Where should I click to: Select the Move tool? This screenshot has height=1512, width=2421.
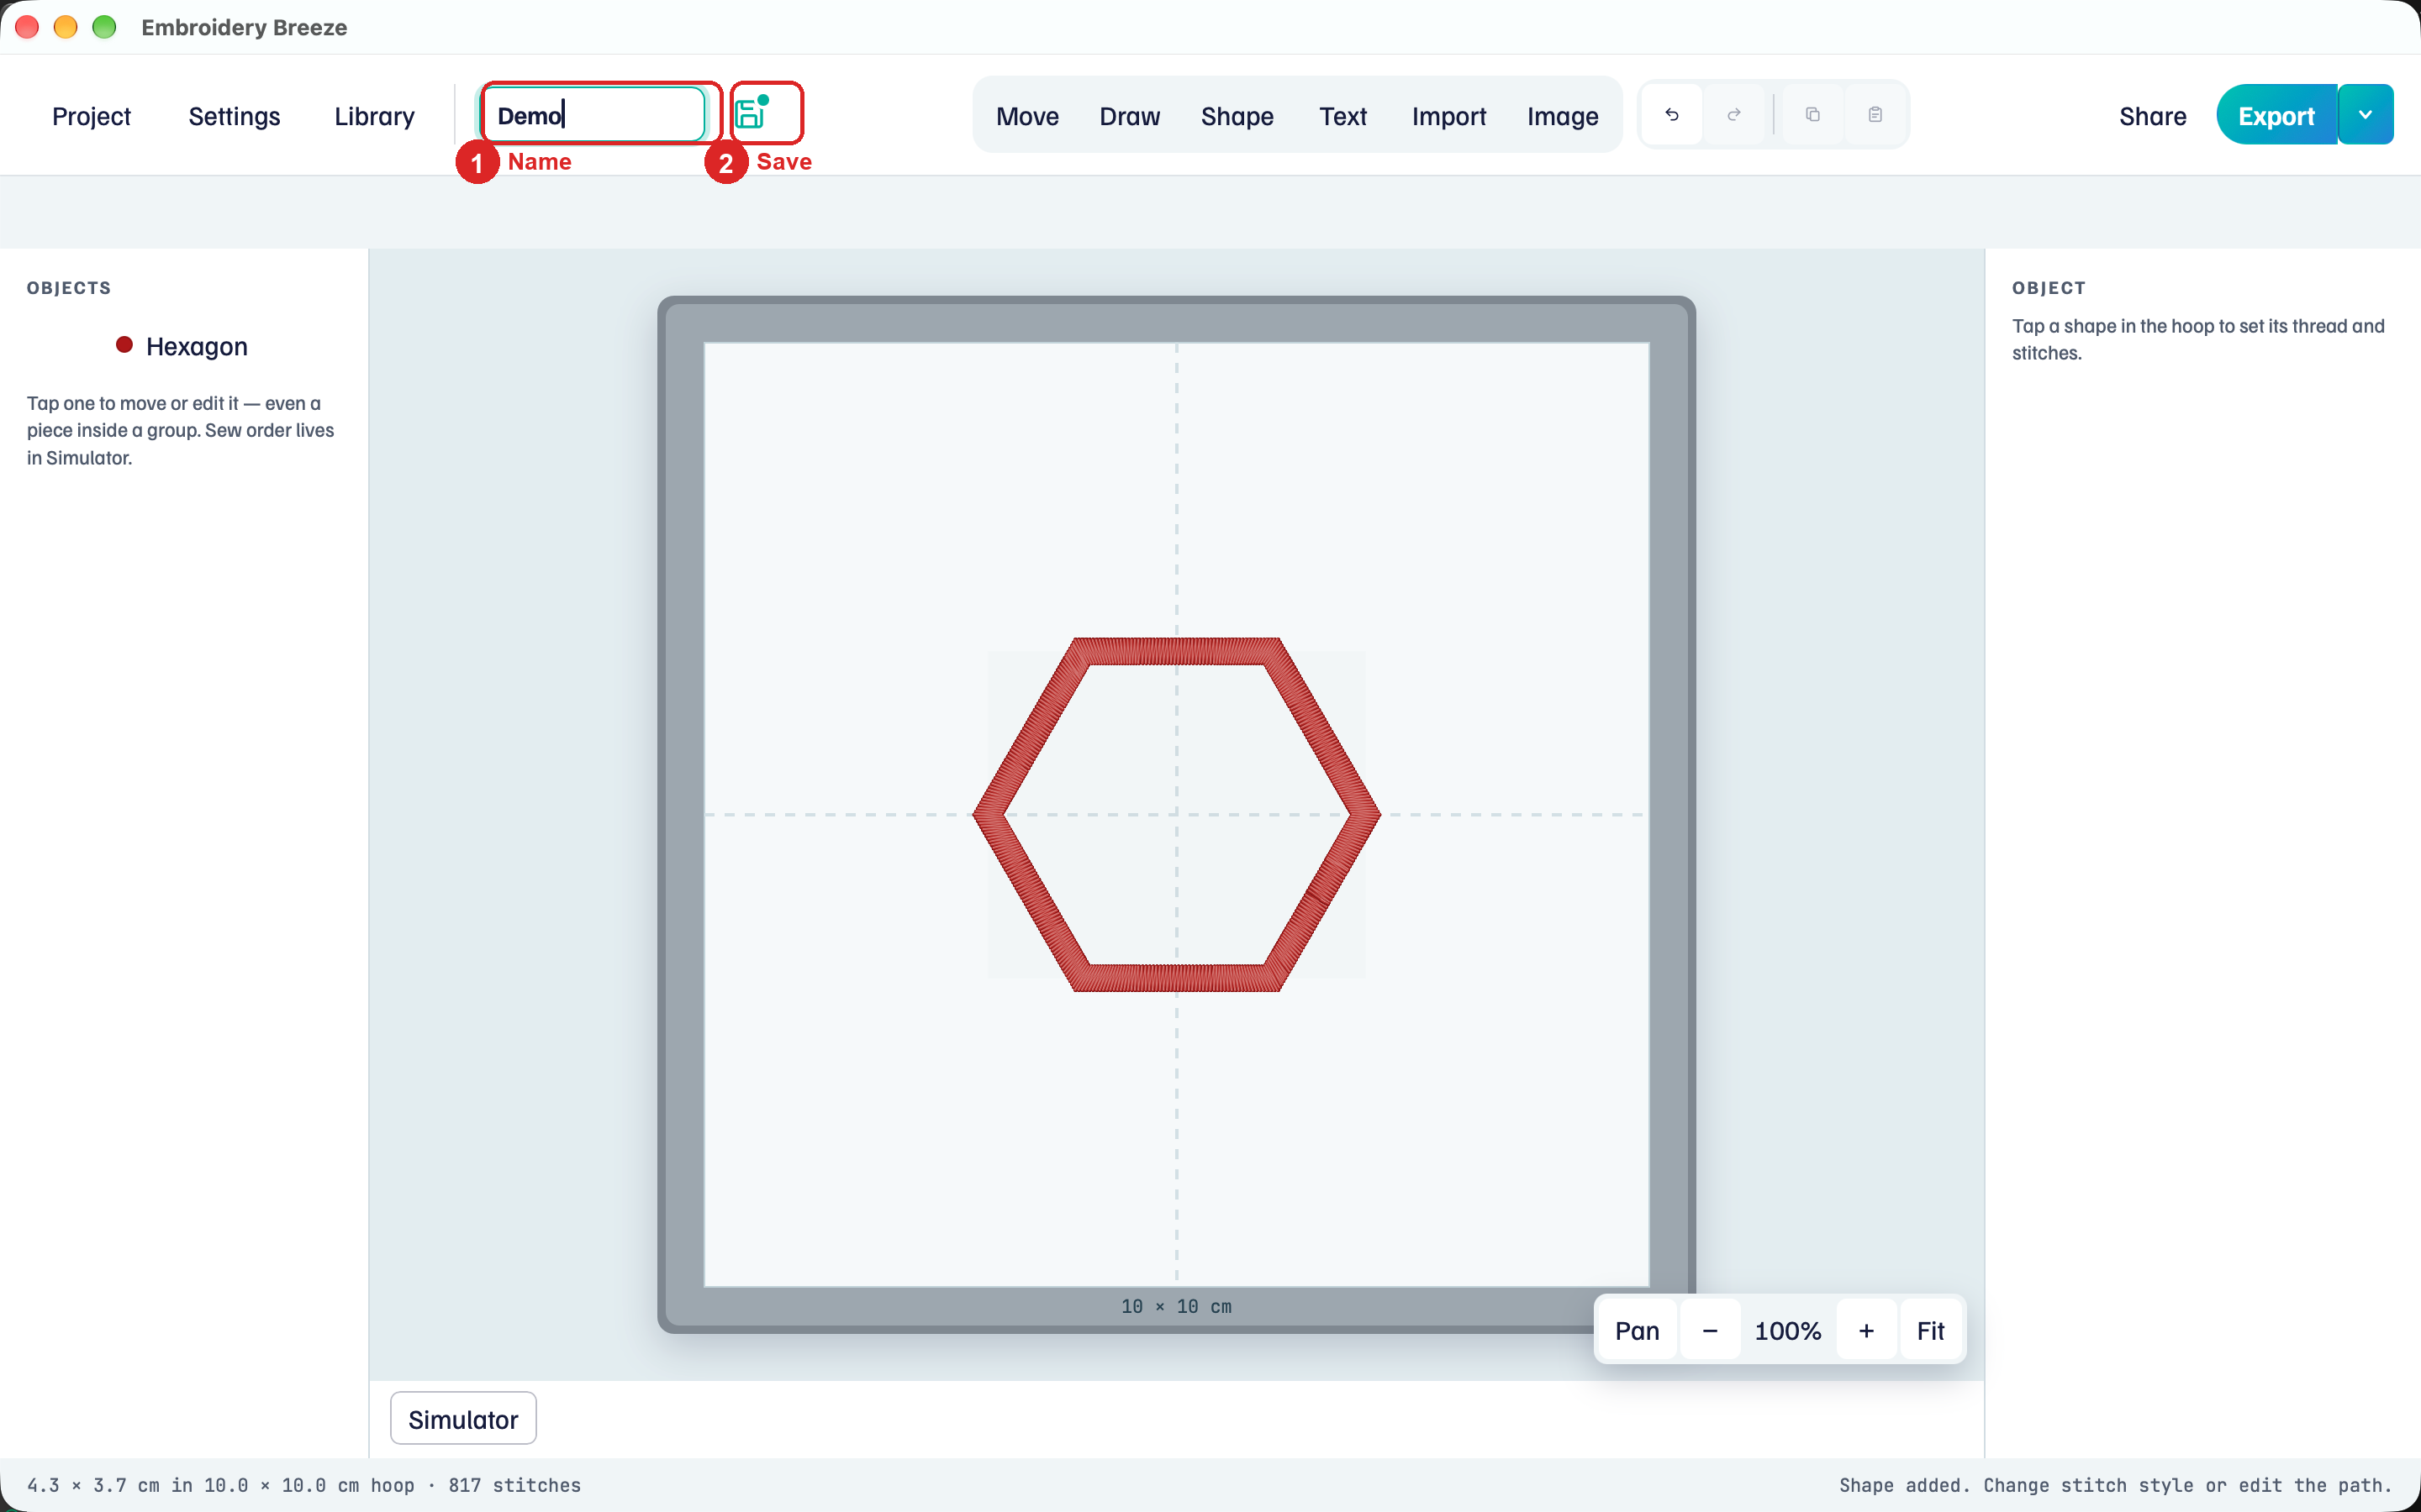(x=1027, y=116)
